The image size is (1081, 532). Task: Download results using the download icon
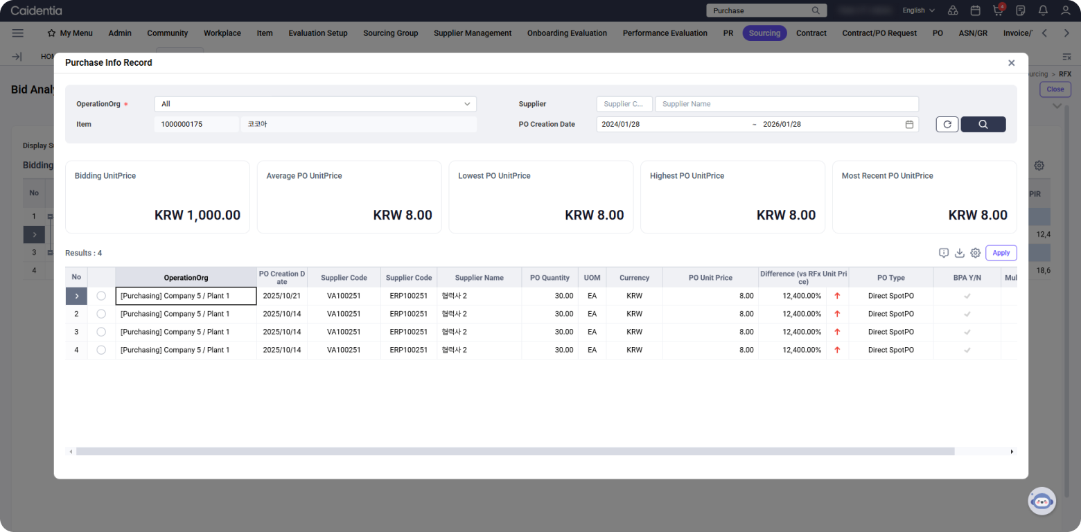click(960, 253)
